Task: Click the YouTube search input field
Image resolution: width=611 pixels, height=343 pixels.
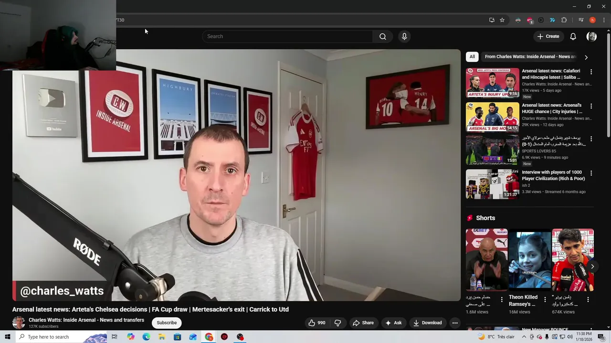Action: (x=288, y=37)
